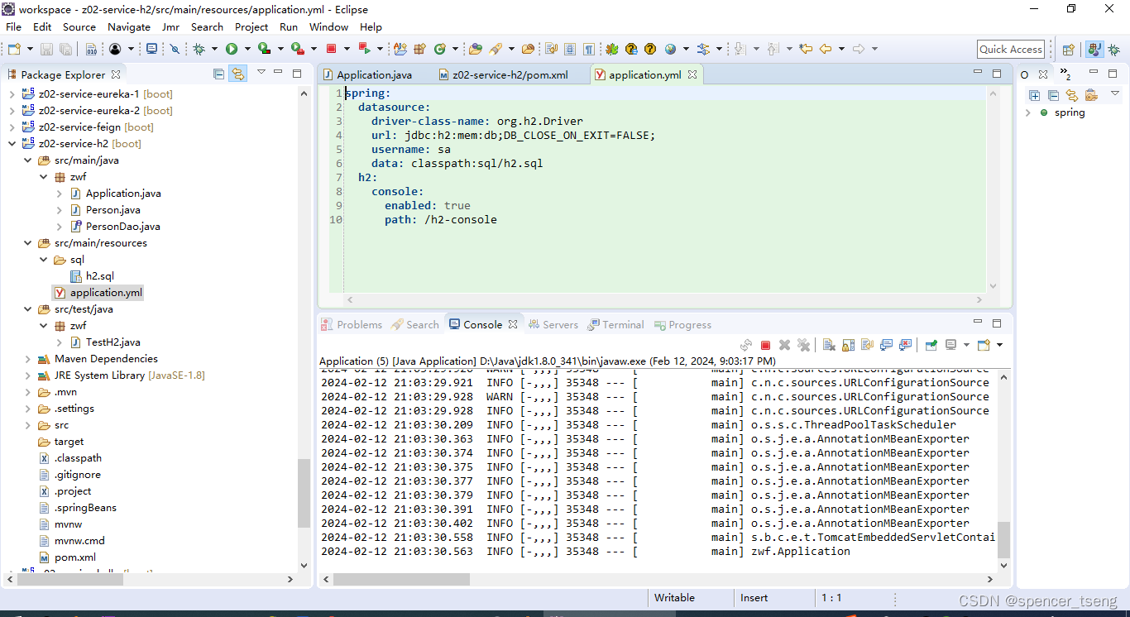Image resolution: width=1130 pixels, height=617 pixels.
Task: Terminate the running application in the Console
Action: (766, 346)
